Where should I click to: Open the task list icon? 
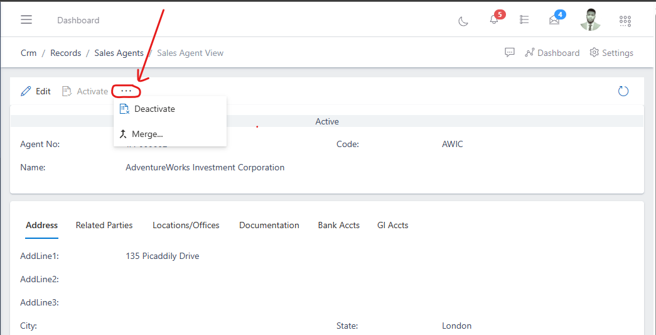click(524, 19)
